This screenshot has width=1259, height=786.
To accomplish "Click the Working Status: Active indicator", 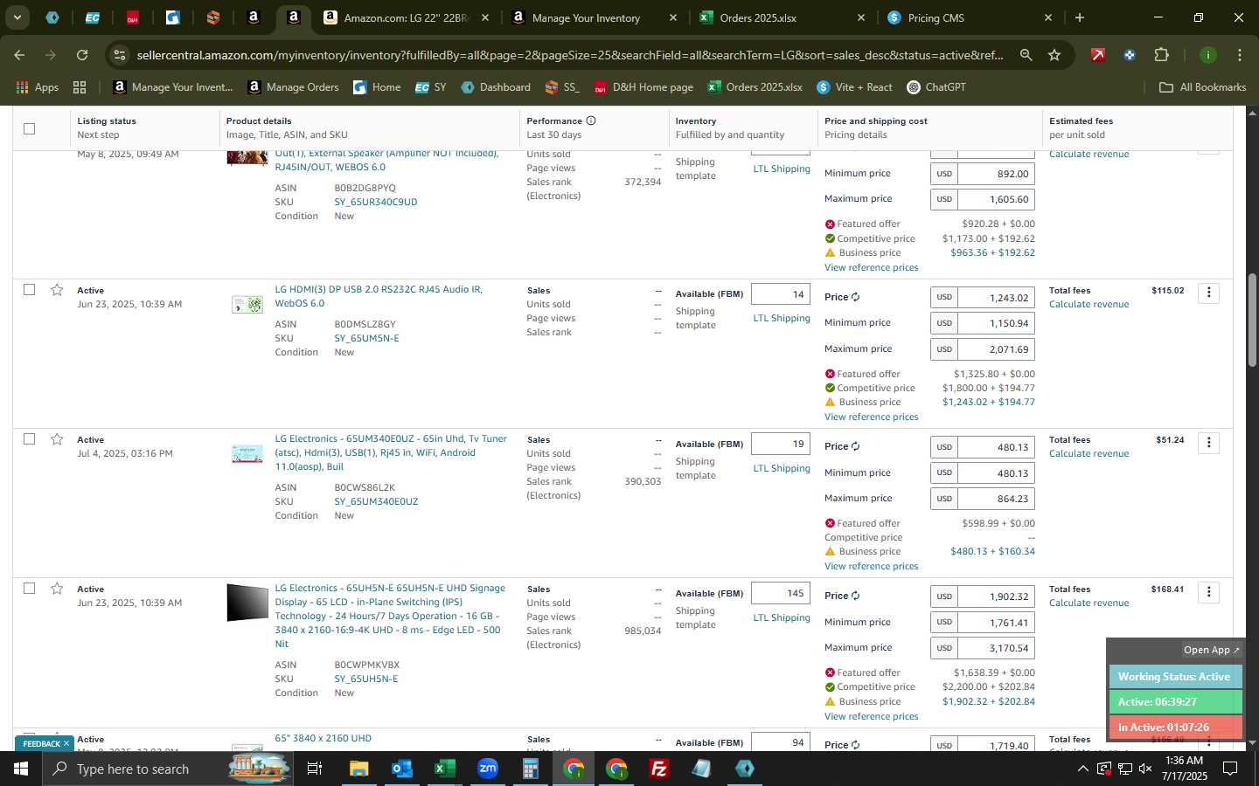I will pos(1174,677).
